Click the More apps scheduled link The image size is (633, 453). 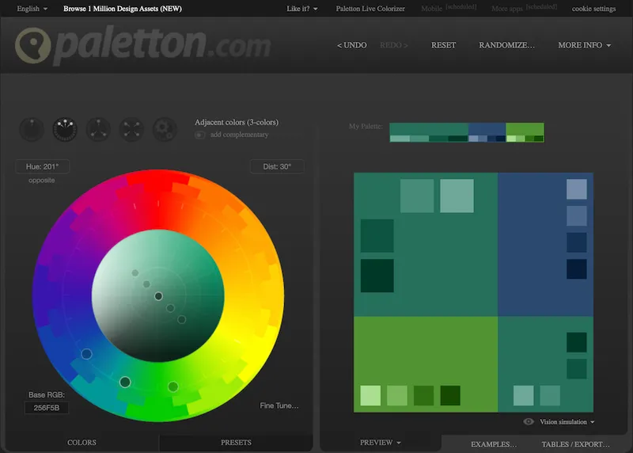click(524, 8)
